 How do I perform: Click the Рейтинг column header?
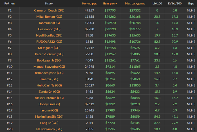(10, 3)
